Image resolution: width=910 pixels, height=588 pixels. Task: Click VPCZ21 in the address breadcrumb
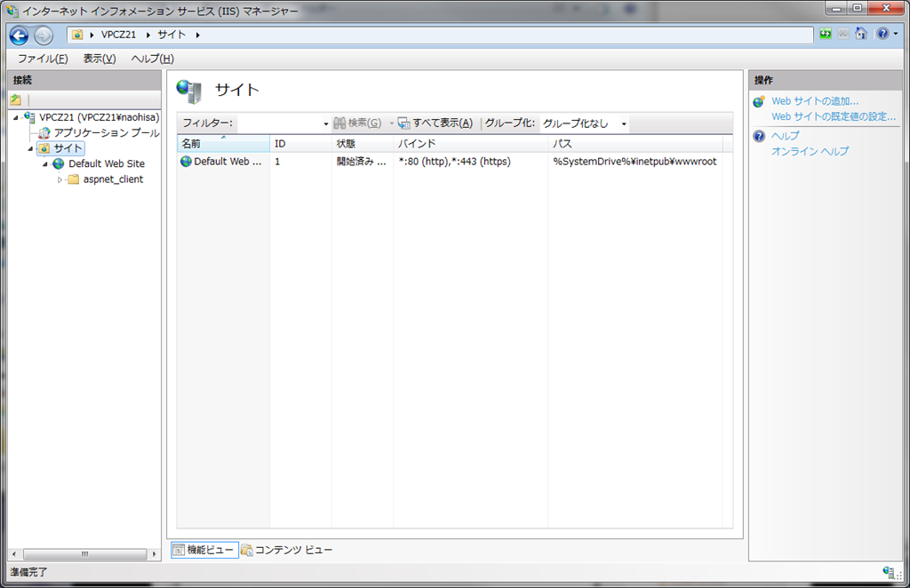118,35
